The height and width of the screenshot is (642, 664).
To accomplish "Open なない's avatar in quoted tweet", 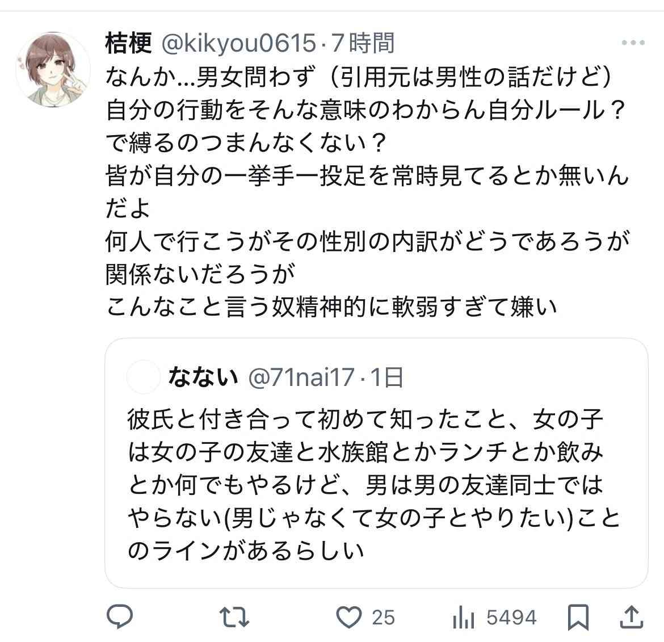I will coord(144,376).
